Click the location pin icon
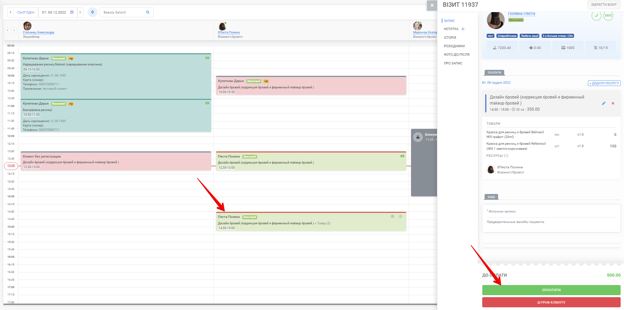The width and height of the screenshot is (624, 310). point(92,12)
